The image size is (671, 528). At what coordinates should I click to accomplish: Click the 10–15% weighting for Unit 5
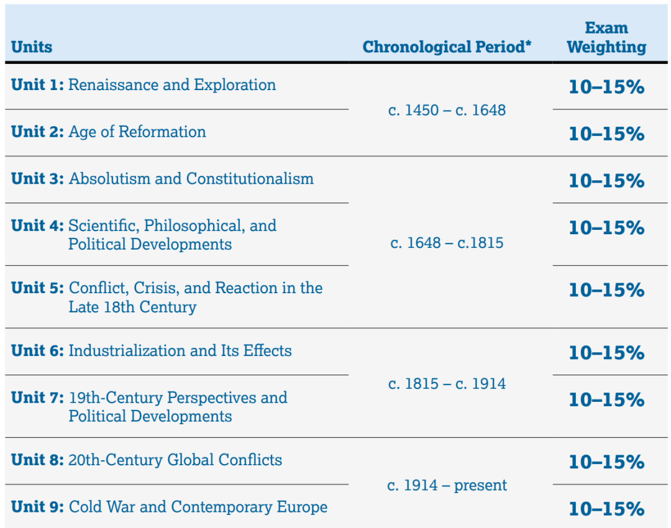606,290
